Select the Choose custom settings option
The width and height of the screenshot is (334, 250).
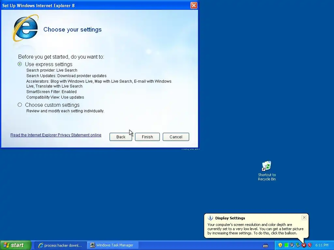pos(20,105)
